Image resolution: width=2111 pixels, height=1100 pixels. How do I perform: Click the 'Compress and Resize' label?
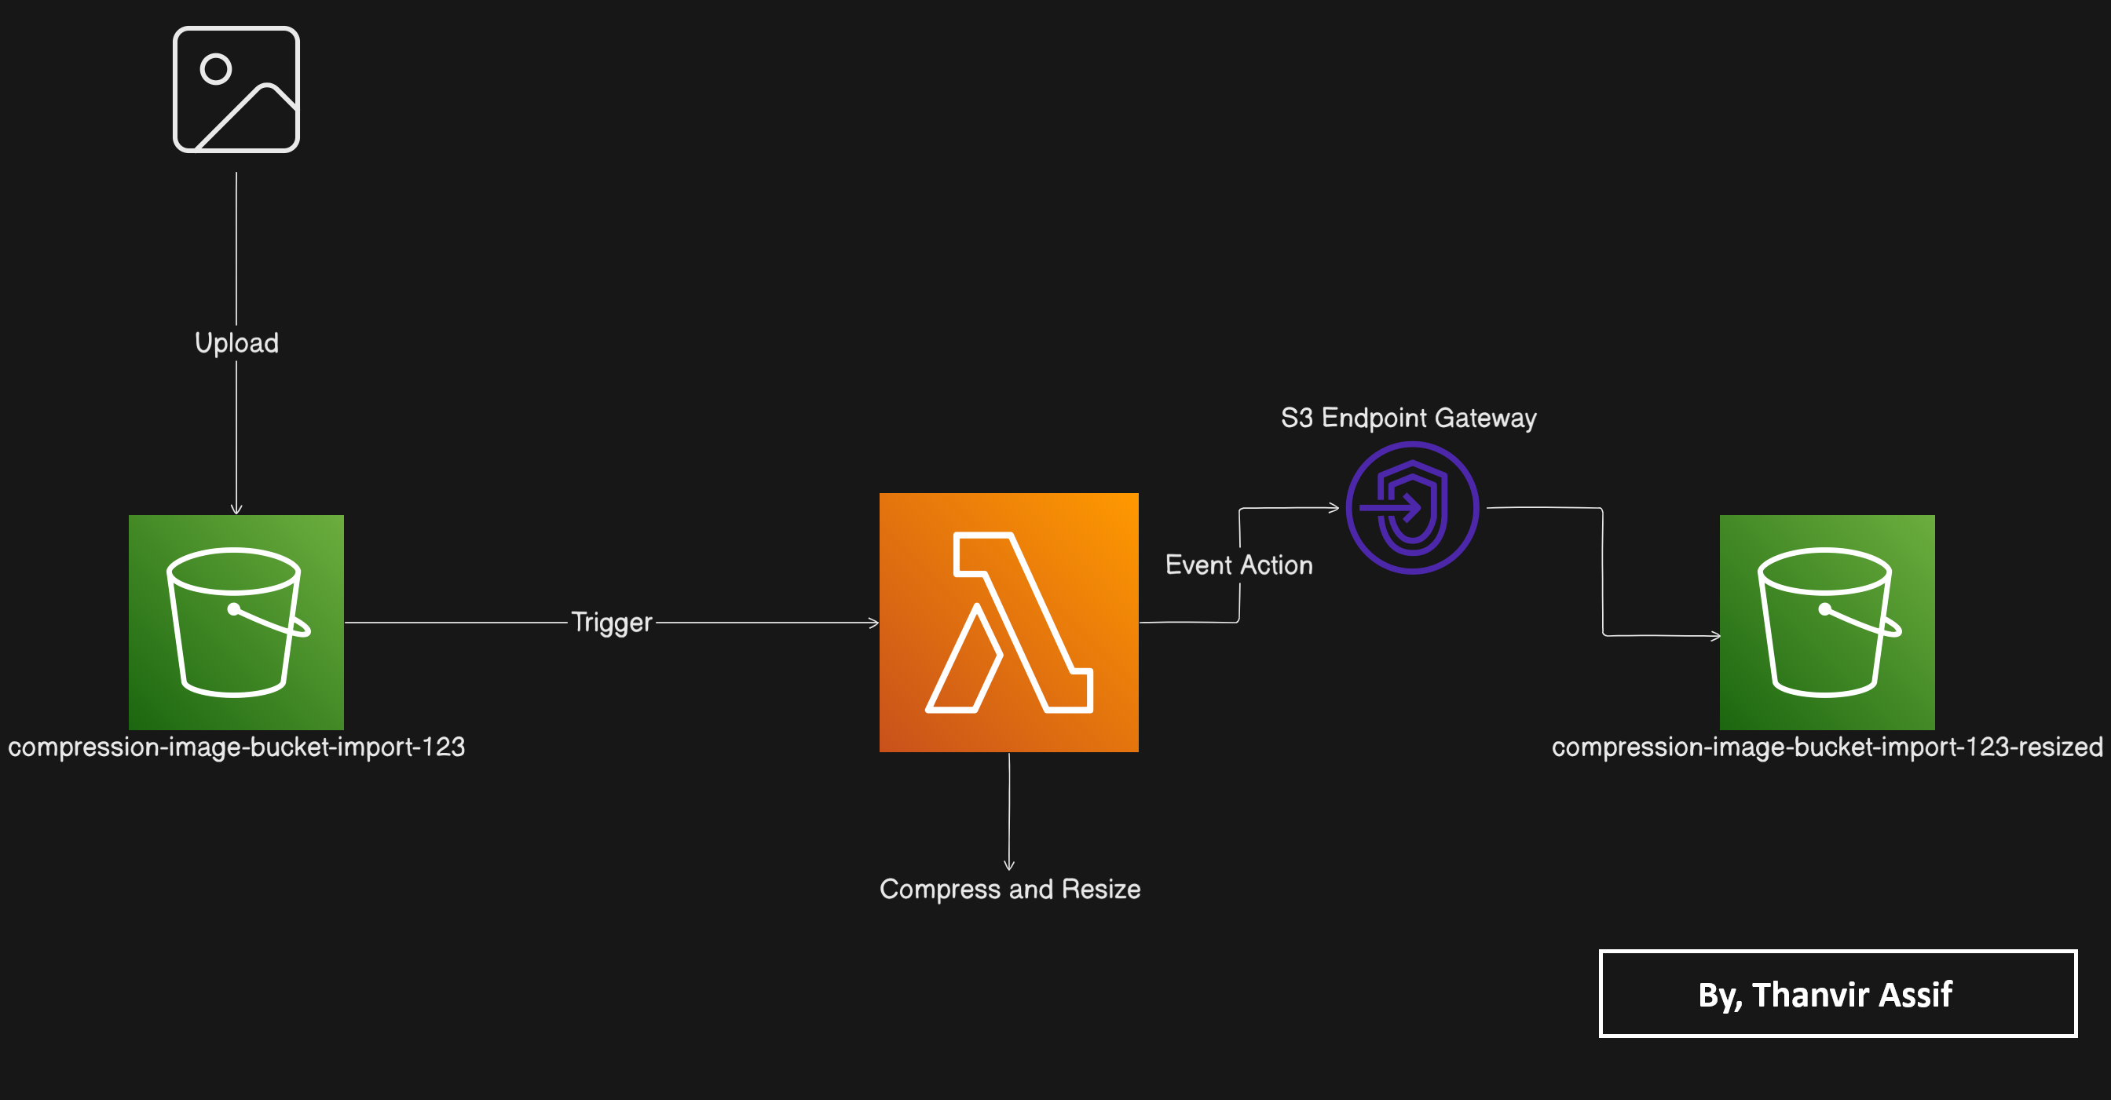1010,889
